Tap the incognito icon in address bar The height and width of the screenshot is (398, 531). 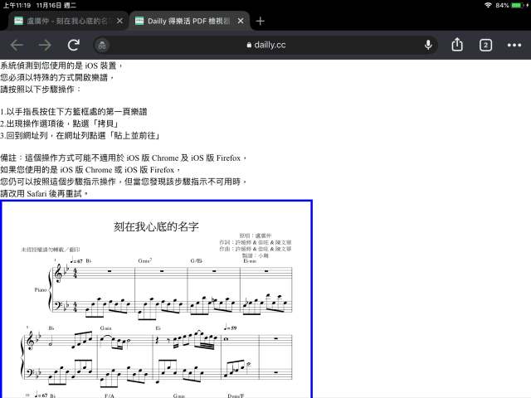102,45
